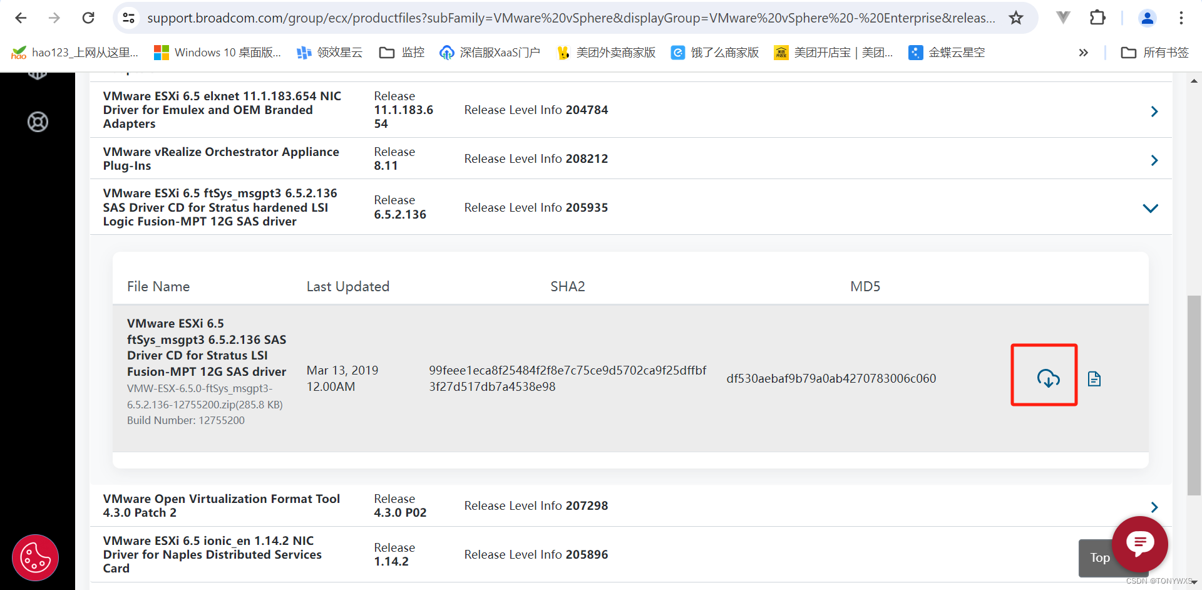Open the Chrome profile avatar
Image resolution: width=1202 pixels, height=590 pixels.
1148,18
